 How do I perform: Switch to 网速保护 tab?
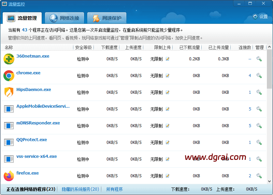[x=107, y=18]
